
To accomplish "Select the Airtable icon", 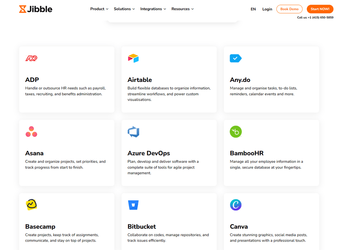I will click(133, 58).
